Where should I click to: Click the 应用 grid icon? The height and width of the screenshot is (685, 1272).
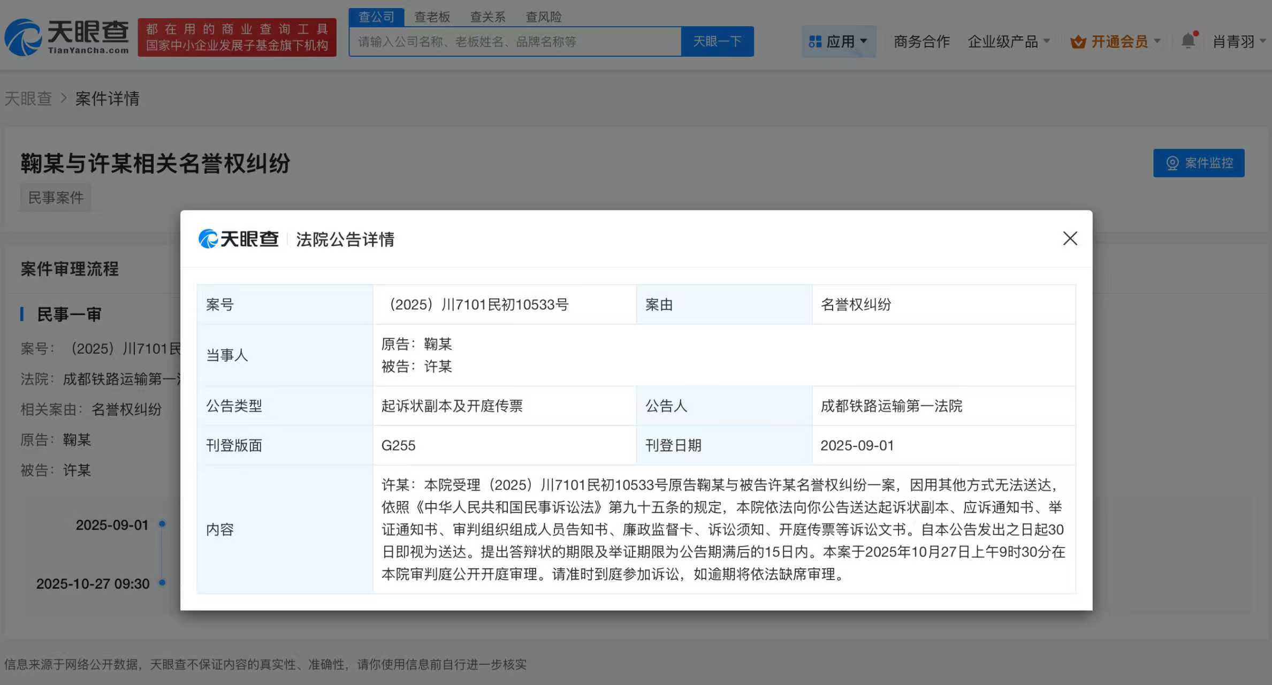coord(815,41)
